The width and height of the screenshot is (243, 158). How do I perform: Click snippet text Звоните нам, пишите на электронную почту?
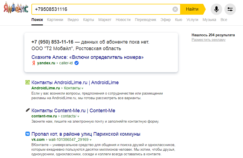pyautogui.click(x=95, y=121)
